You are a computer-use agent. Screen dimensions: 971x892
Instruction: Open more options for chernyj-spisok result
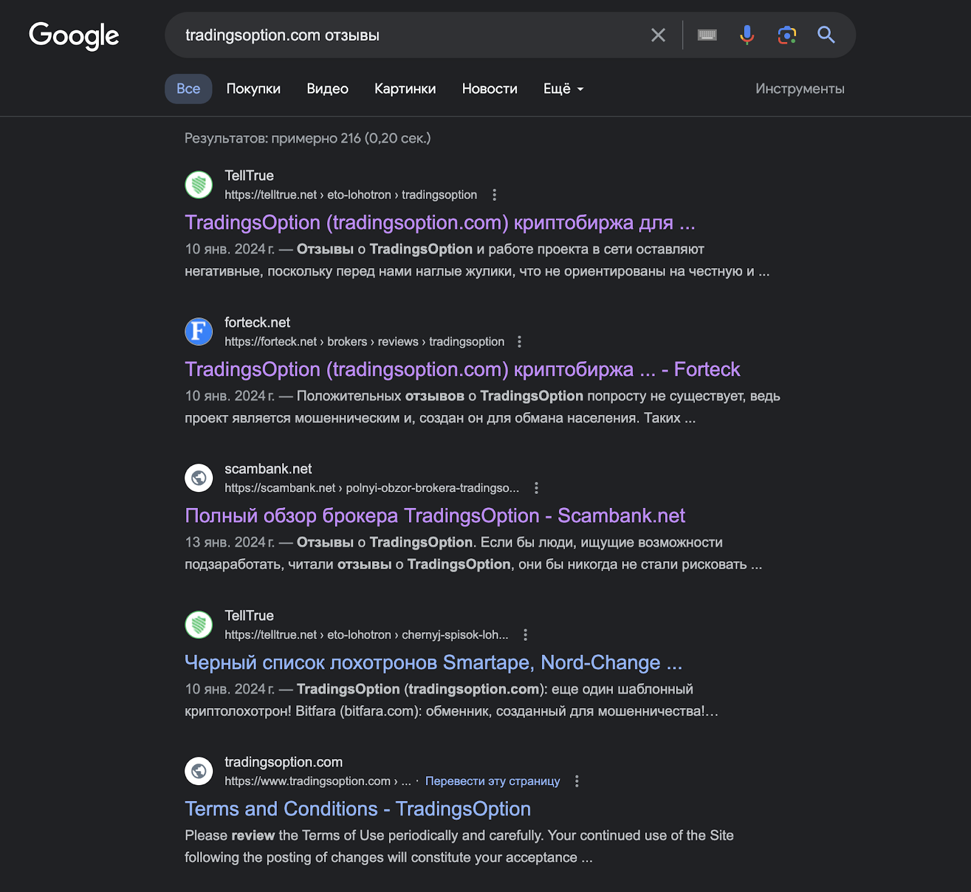[526, 635]
